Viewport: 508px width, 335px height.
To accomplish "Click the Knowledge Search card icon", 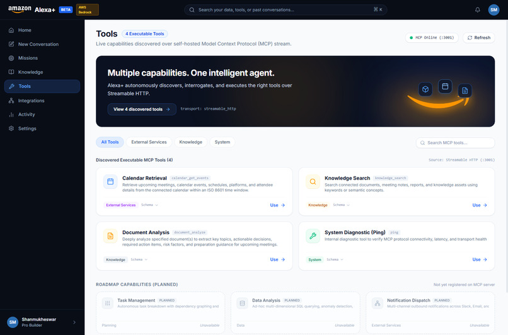I will (313, 181).
